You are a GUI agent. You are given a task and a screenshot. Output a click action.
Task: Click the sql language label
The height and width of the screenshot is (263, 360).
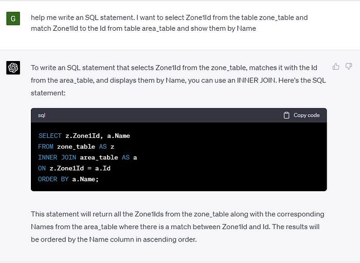coord(42,115)
